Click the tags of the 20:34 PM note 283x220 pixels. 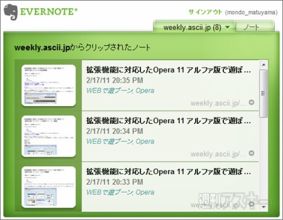120,142
